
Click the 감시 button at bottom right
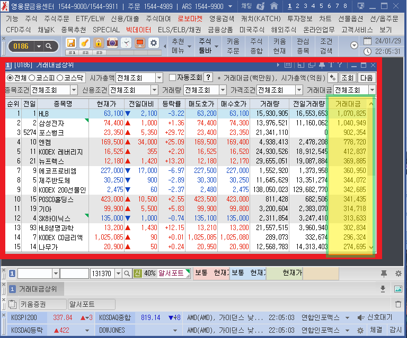[x=395, y=330]
